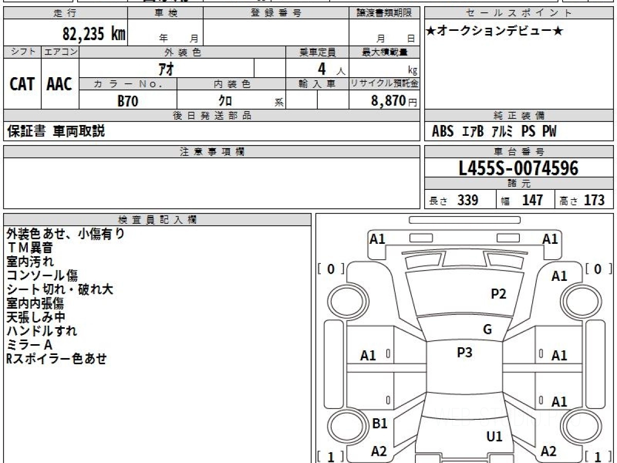Click the P3 mark on the roof
The image size is (617, 463).
point(464,352)
